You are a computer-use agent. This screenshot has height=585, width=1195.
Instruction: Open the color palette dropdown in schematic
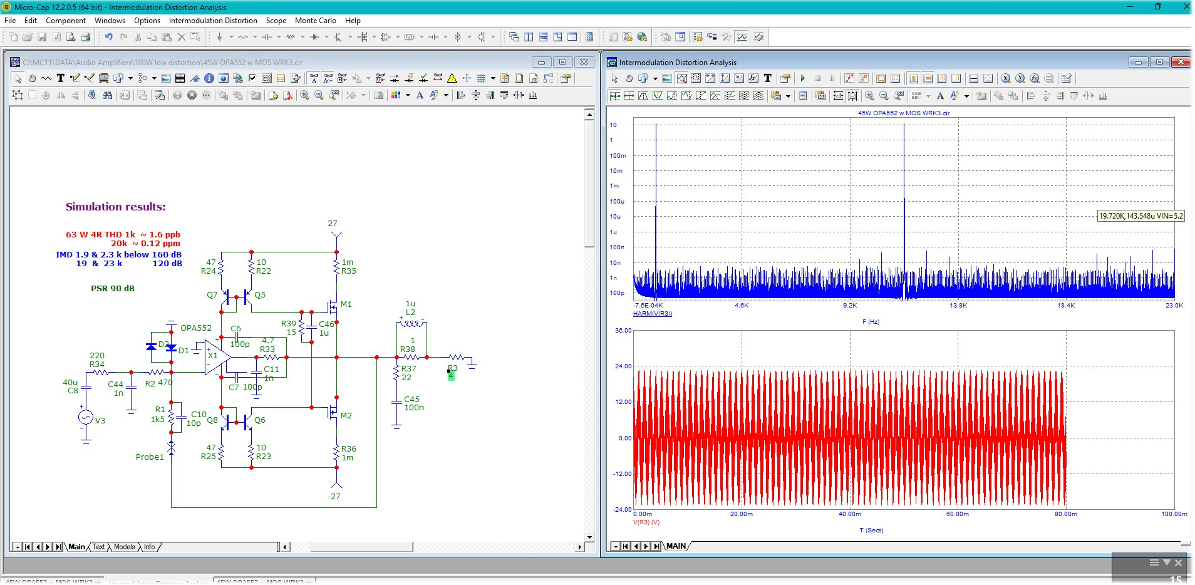pos(408,95)
